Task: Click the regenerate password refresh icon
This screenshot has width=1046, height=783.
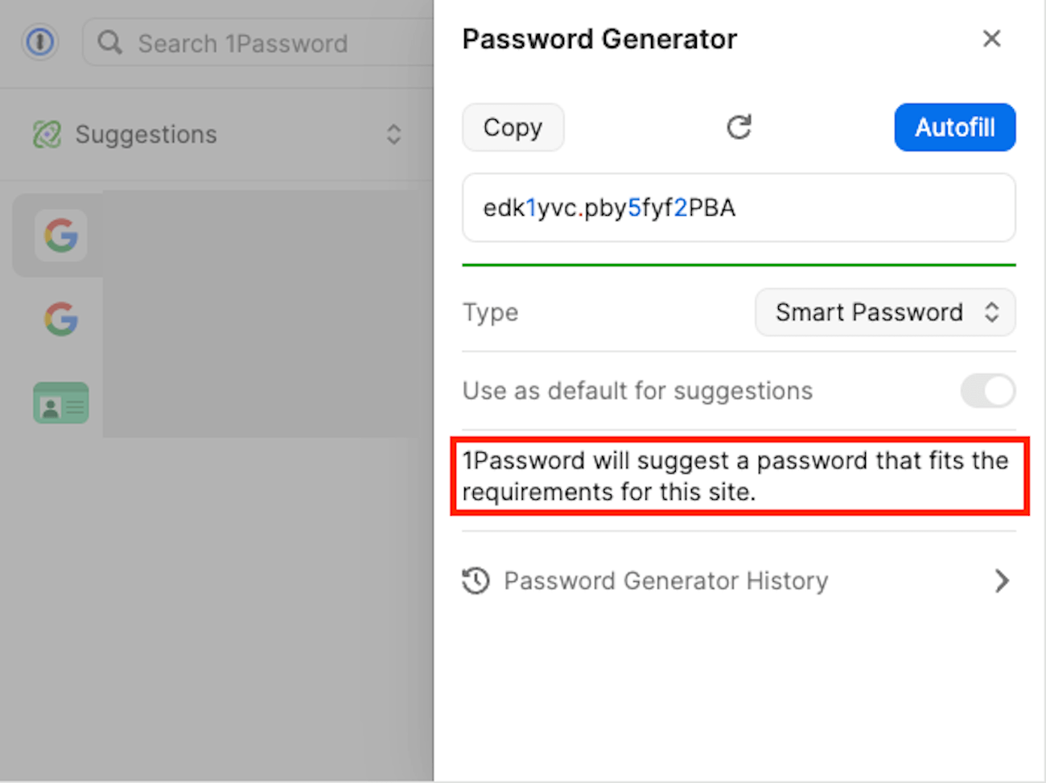Action: pos(738,126)
